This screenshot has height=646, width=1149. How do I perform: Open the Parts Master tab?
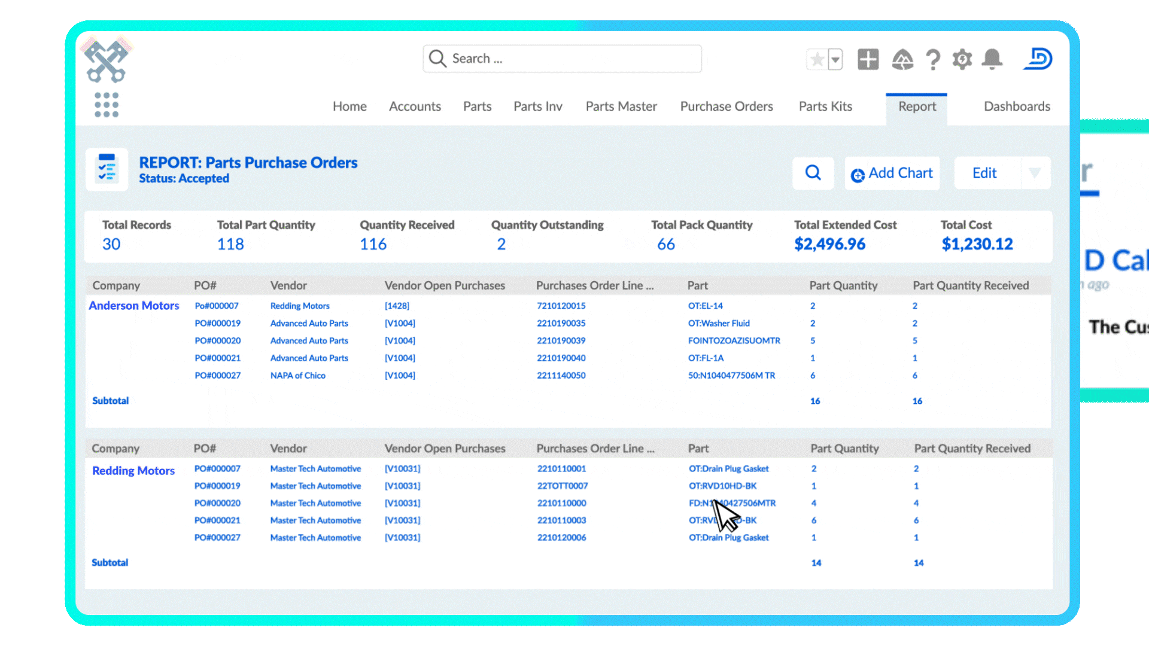pyautogui.click(x=621, y=106)
